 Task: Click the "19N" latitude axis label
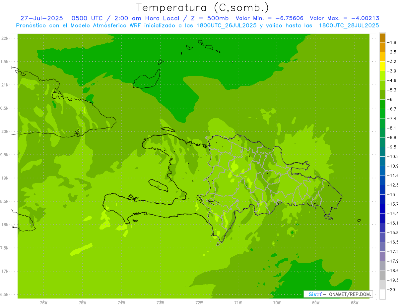(x=5, y=178)
